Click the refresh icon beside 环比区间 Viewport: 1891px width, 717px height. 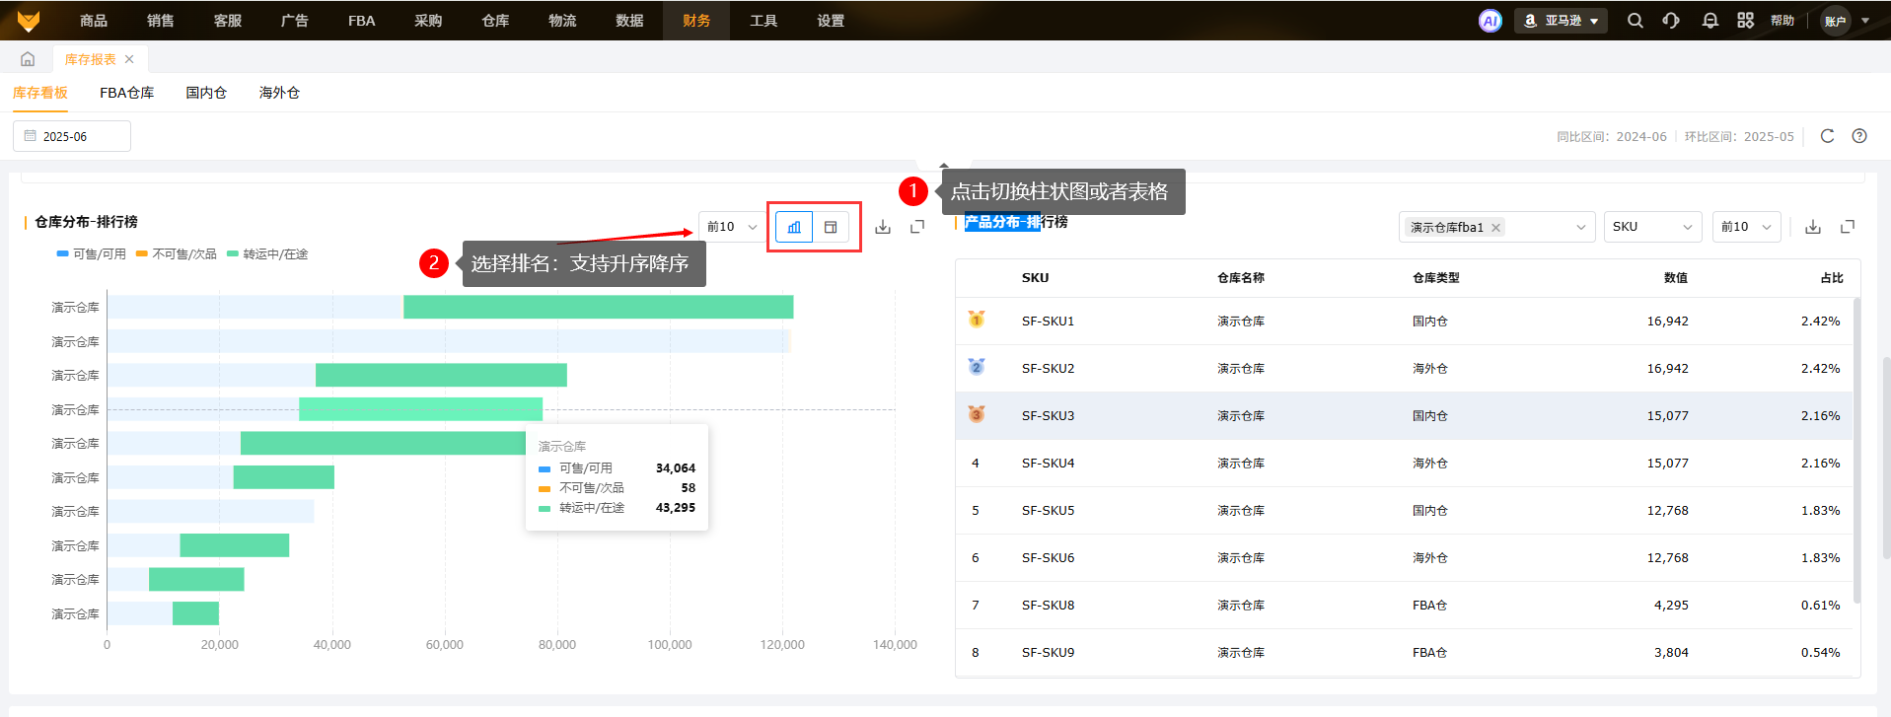[x=1827, y=136]
